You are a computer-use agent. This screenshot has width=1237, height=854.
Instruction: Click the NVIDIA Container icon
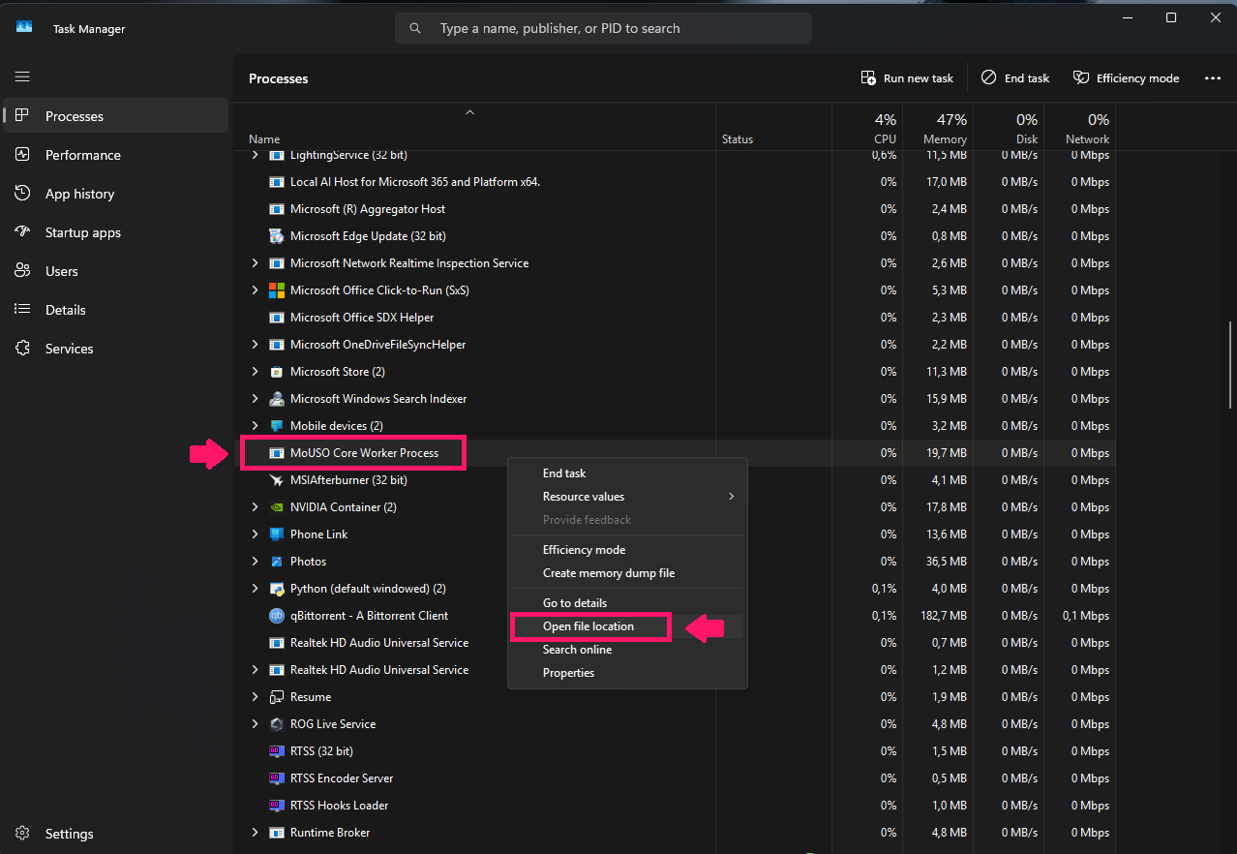[276, 507]
